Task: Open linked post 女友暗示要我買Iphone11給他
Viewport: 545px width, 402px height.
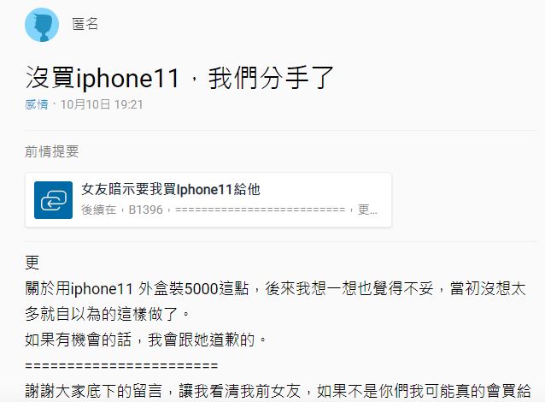Action: point(171,189)
